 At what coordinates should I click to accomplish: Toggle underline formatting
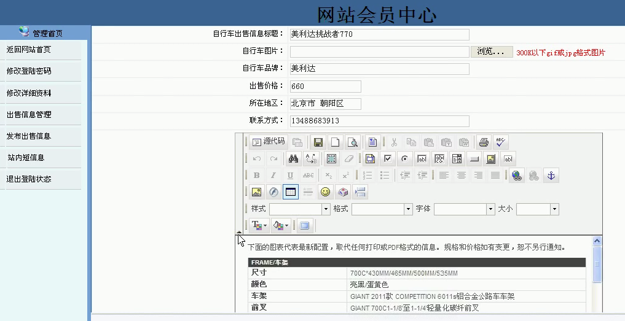(x=290, y=176)
